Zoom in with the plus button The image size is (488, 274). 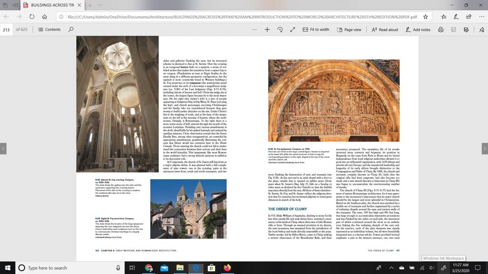tap(267, 29)
